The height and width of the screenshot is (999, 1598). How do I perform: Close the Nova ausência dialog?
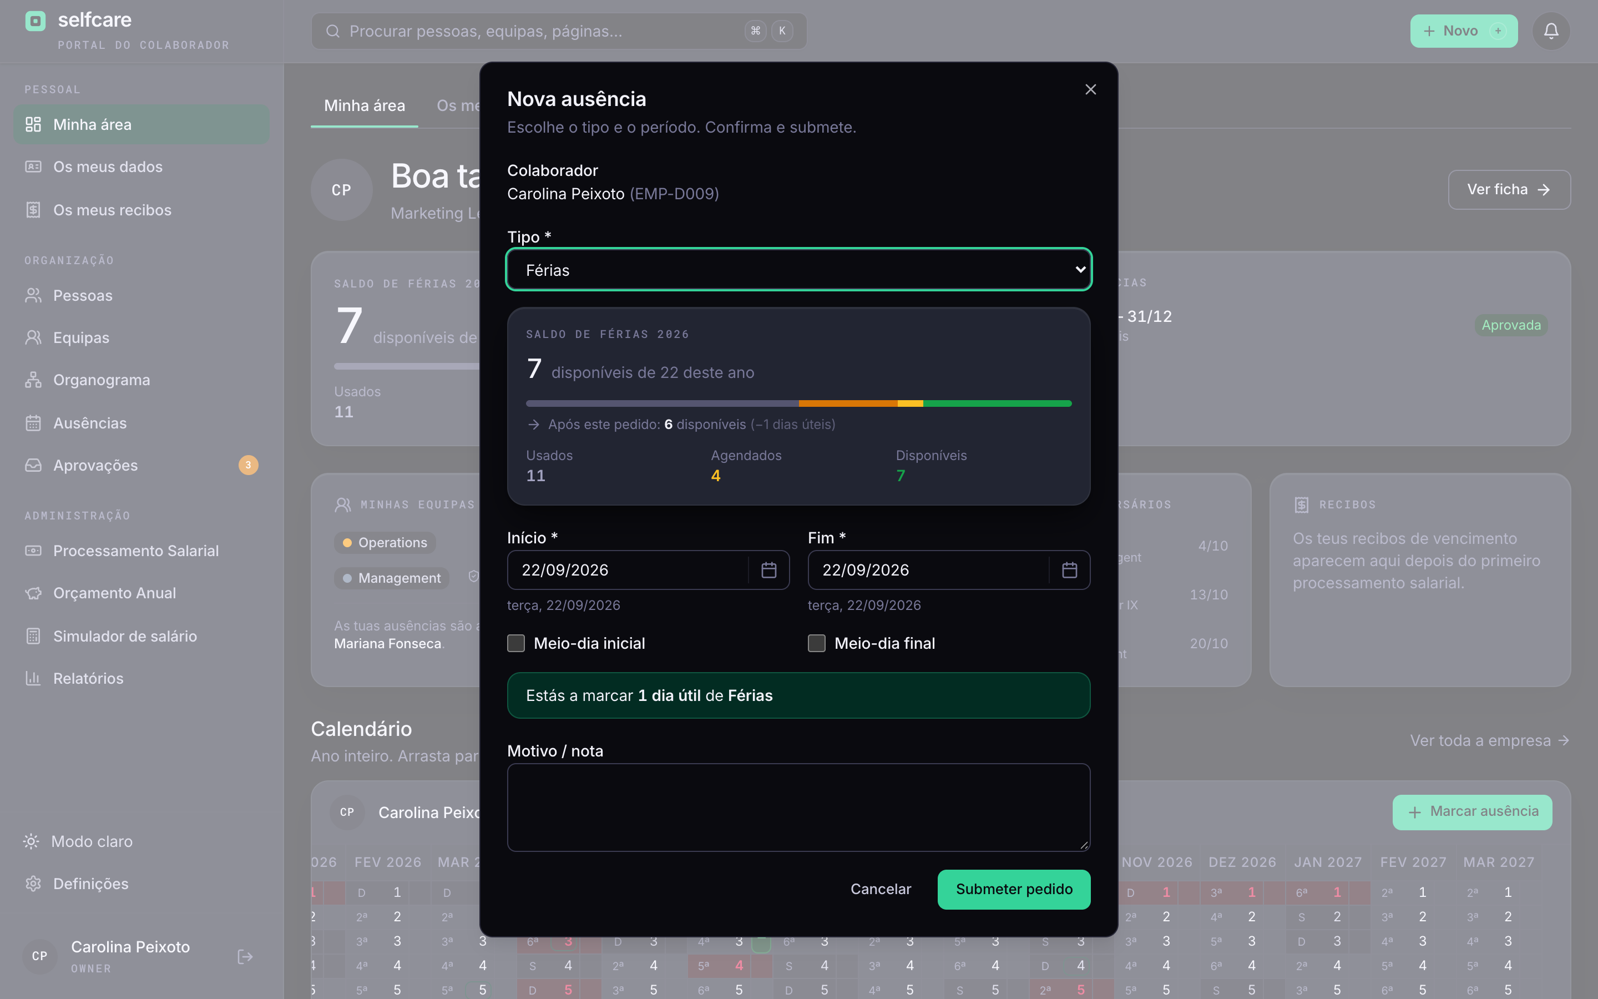point(1090,89)
